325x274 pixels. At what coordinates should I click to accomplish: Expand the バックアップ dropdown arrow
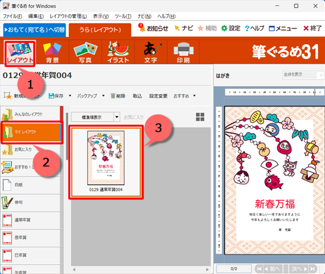pyautogui.click(x=103, y=95)
